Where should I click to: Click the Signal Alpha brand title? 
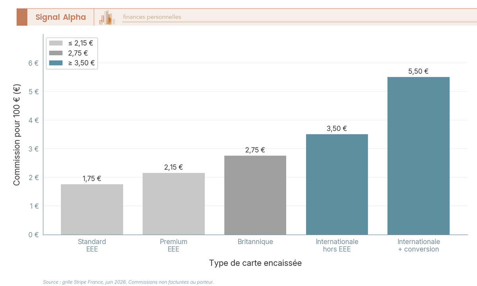pyautogui.click(x=60, y=17)
